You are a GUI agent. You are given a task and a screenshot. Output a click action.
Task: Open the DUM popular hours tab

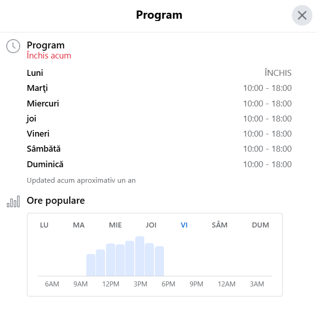pos(260,225)
